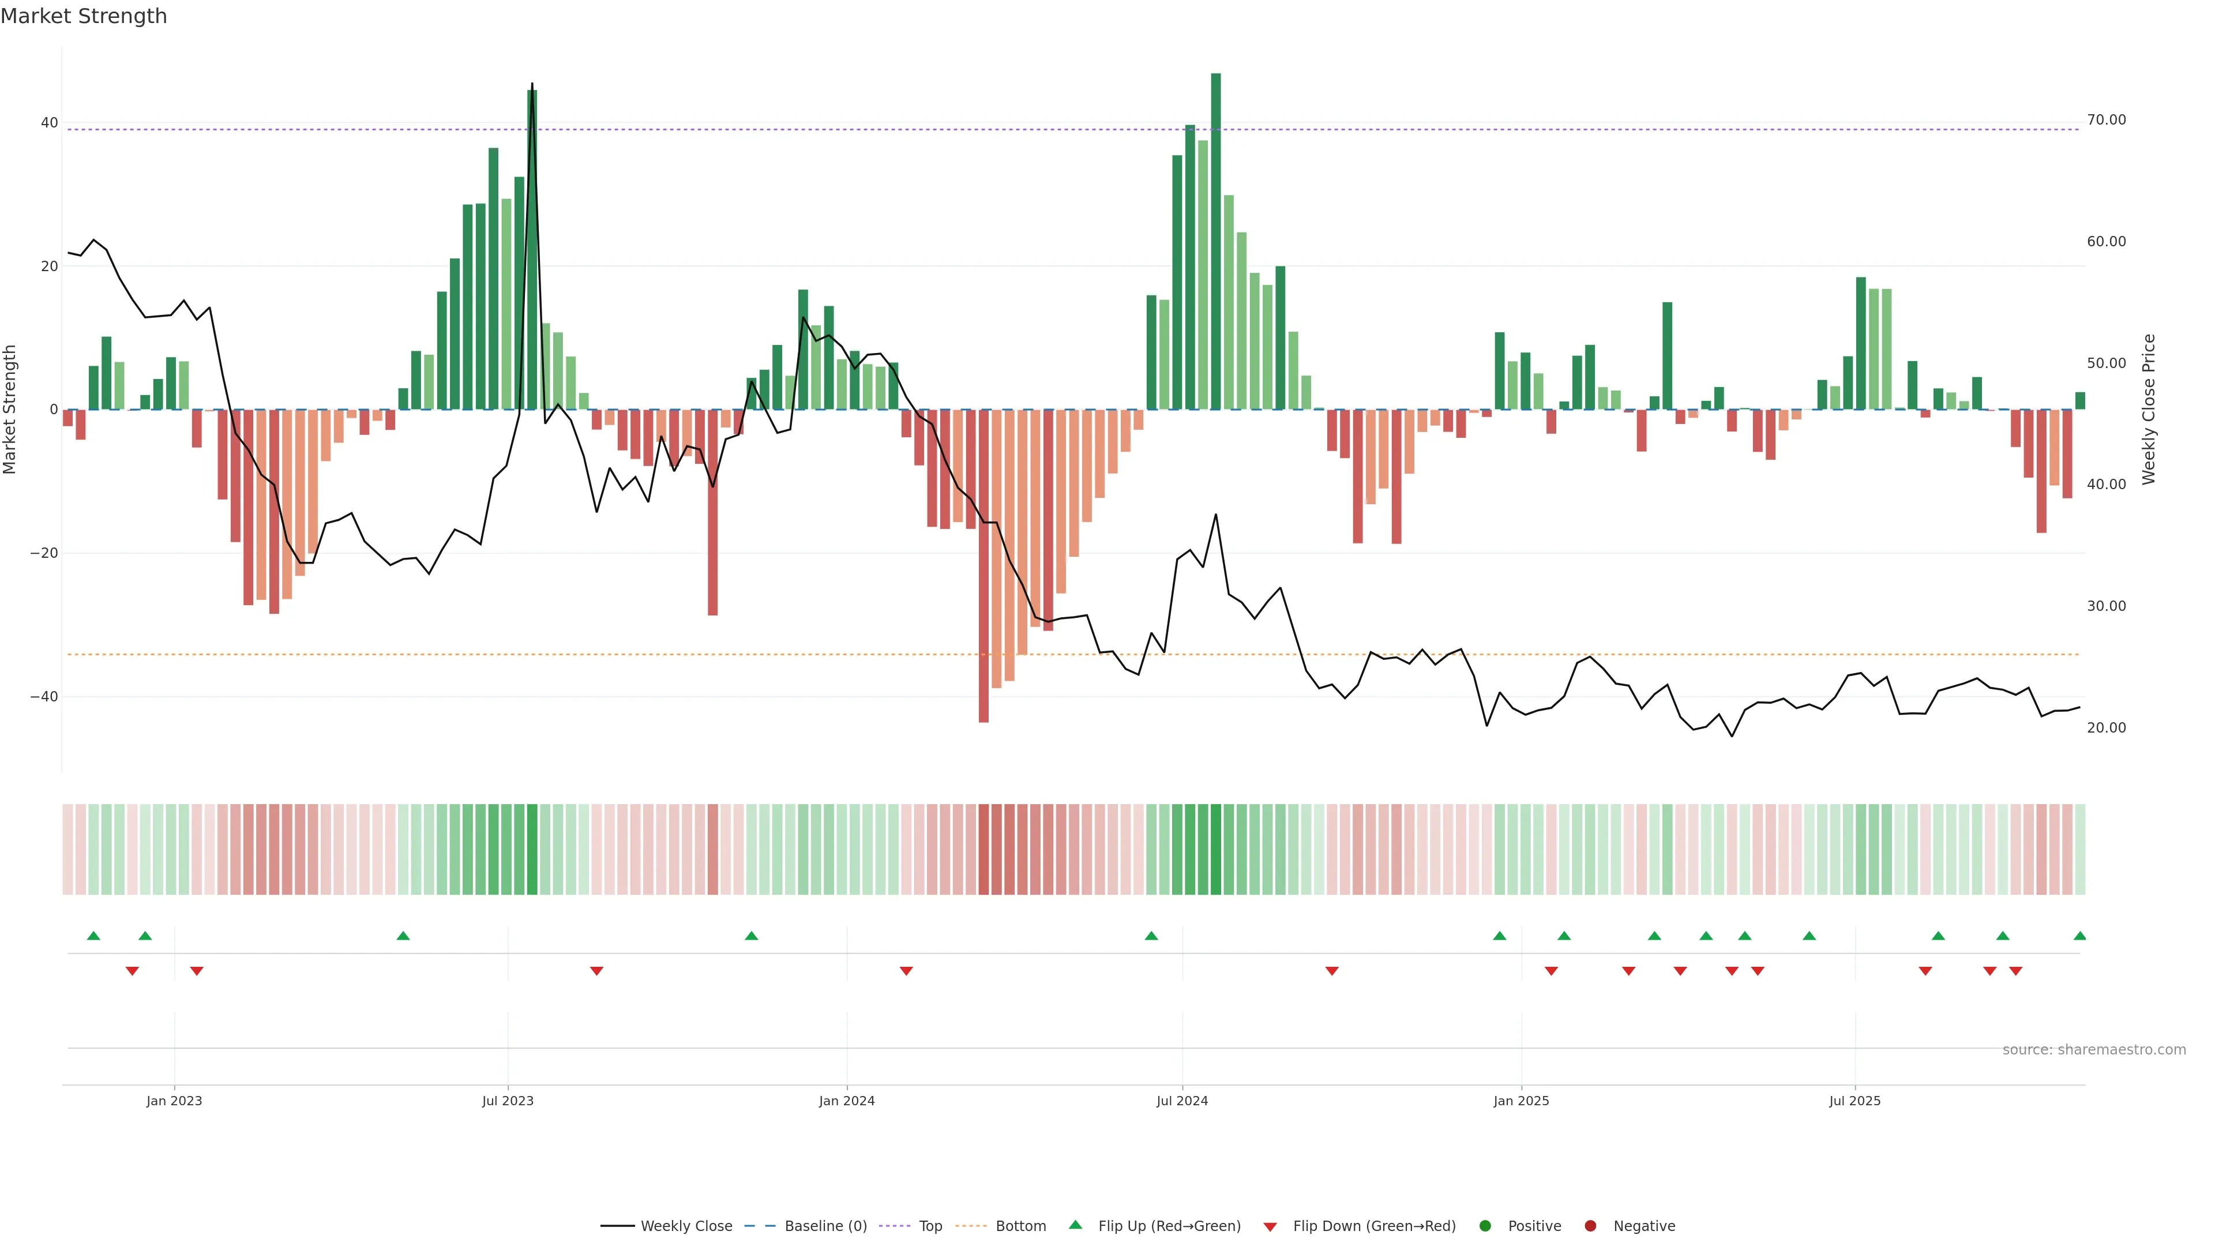This screenshot has height=1246, width=2215.
Task: Toggle the Weekly Close legend entry
Action: (x=685, y=1225)
